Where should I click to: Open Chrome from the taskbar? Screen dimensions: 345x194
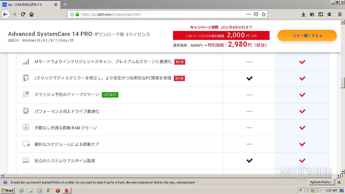pos(49,190)
